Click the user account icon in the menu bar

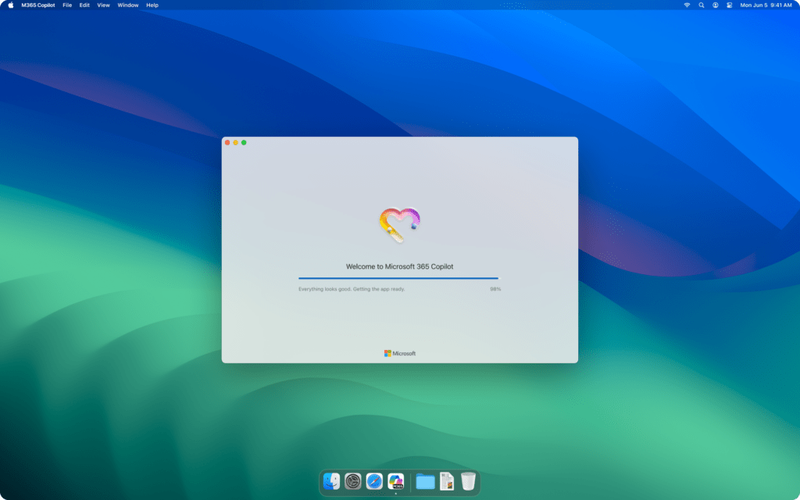click(715, 5)
